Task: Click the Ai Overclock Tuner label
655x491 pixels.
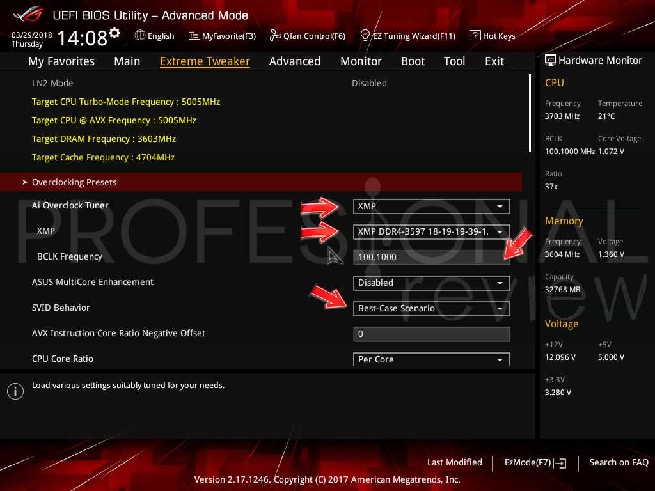Action: click(x=70, y=205)
